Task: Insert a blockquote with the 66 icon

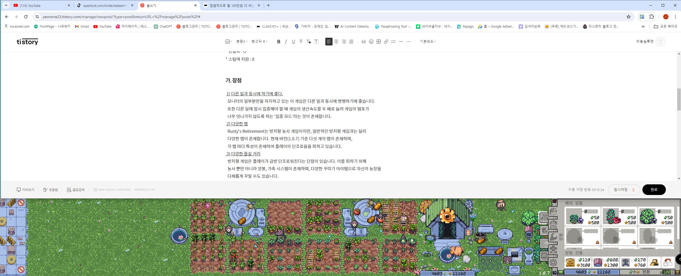Action: (x=363, y=41)
